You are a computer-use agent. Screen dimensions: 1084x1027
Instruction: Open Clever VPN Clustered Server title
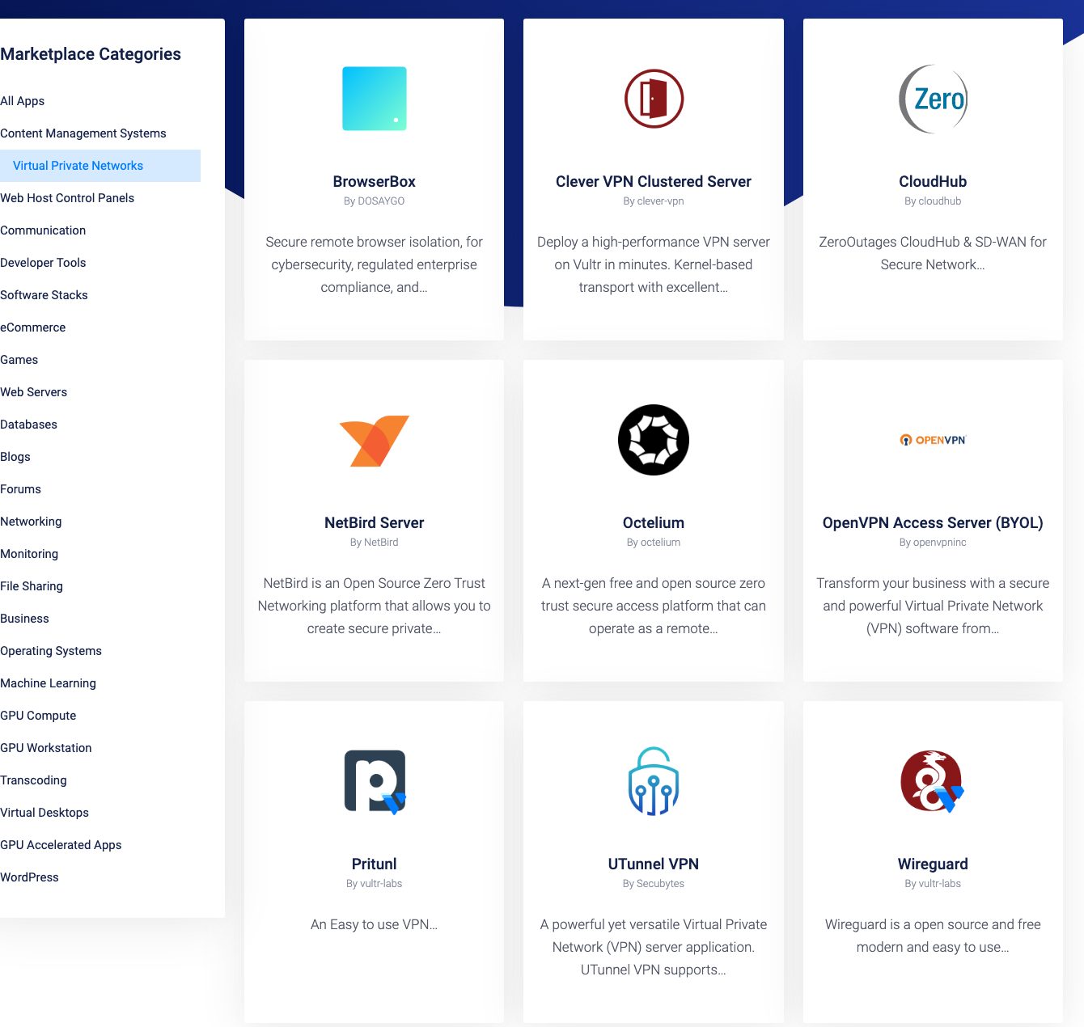[654, 182]
